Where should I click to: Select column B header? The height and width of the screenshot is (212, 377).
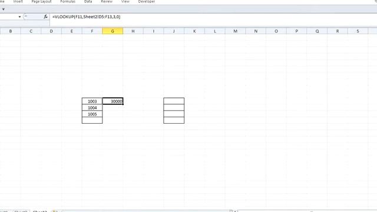(x=11, y=31)
